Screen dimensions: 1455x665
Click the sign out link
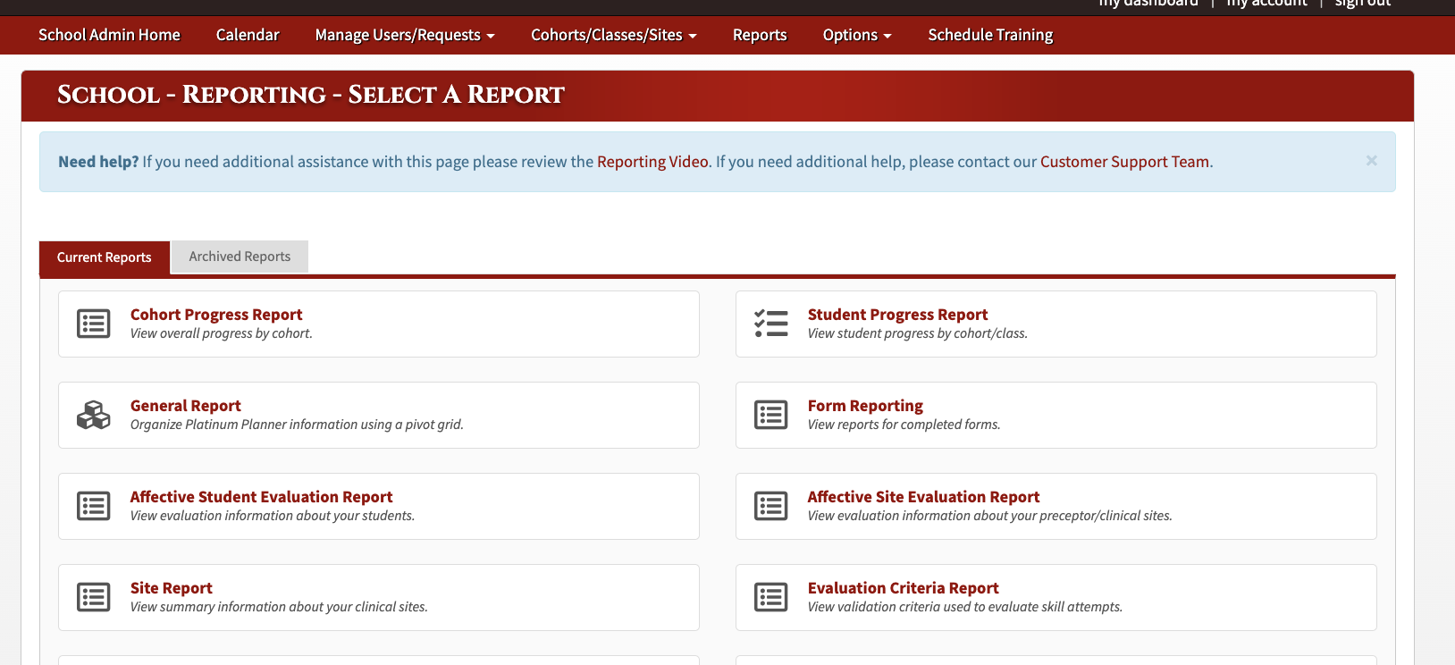[1363, 4]
